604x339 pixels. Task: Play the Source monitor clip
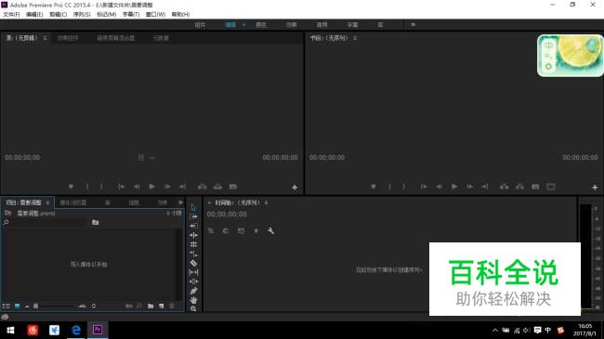[x=151, y=187]
